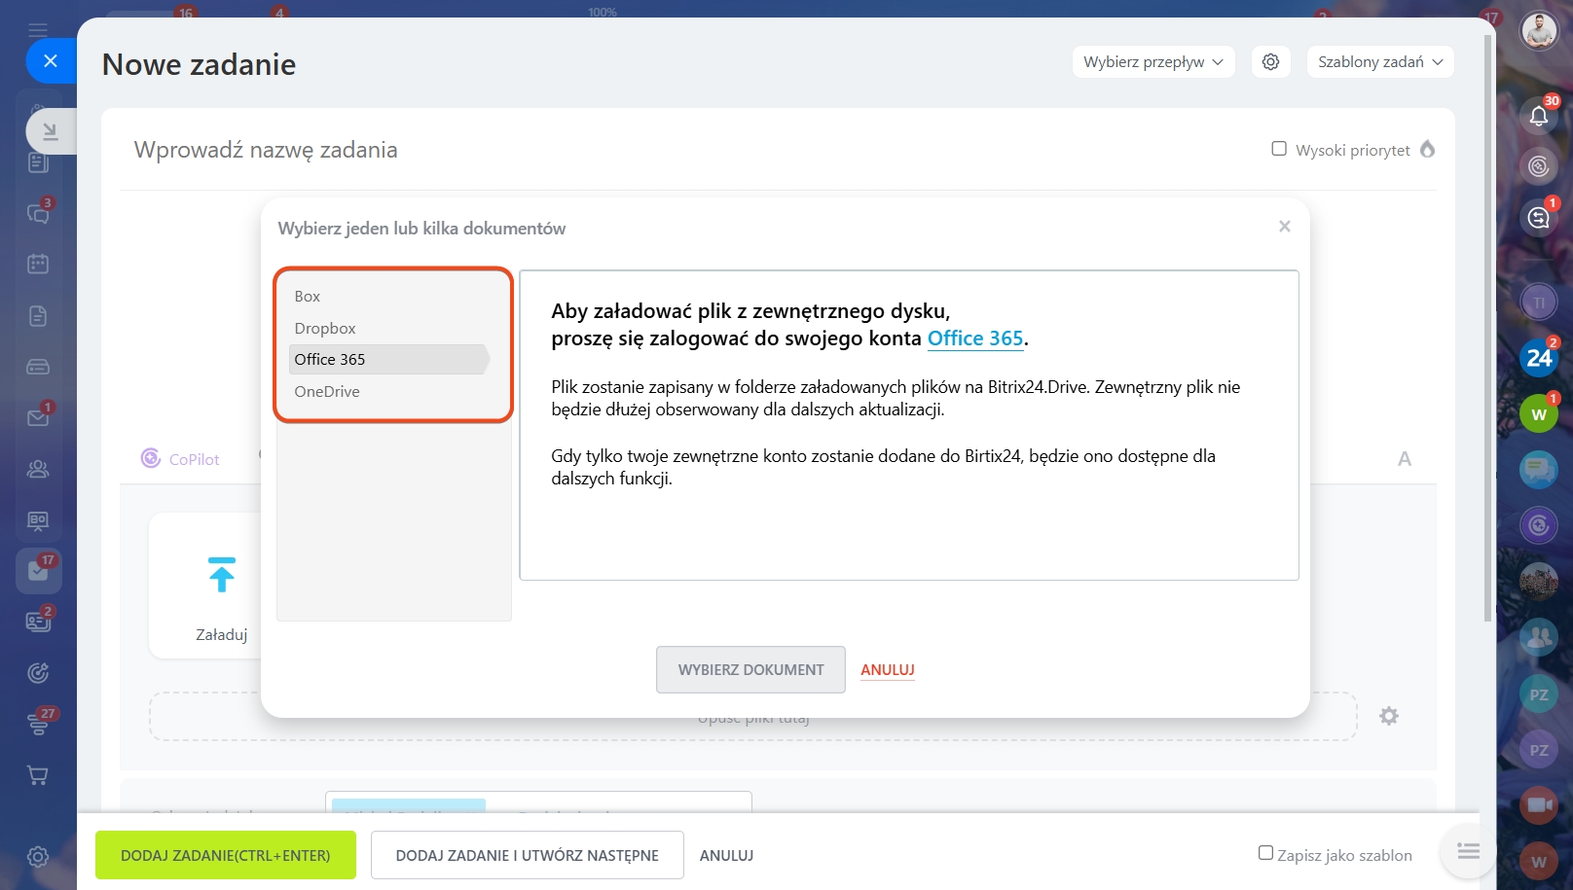The height and width of the screenshot is (890, 1573).
Task: Open the Bitrix24 '24' chat icon
Action: coord(1539,357)
